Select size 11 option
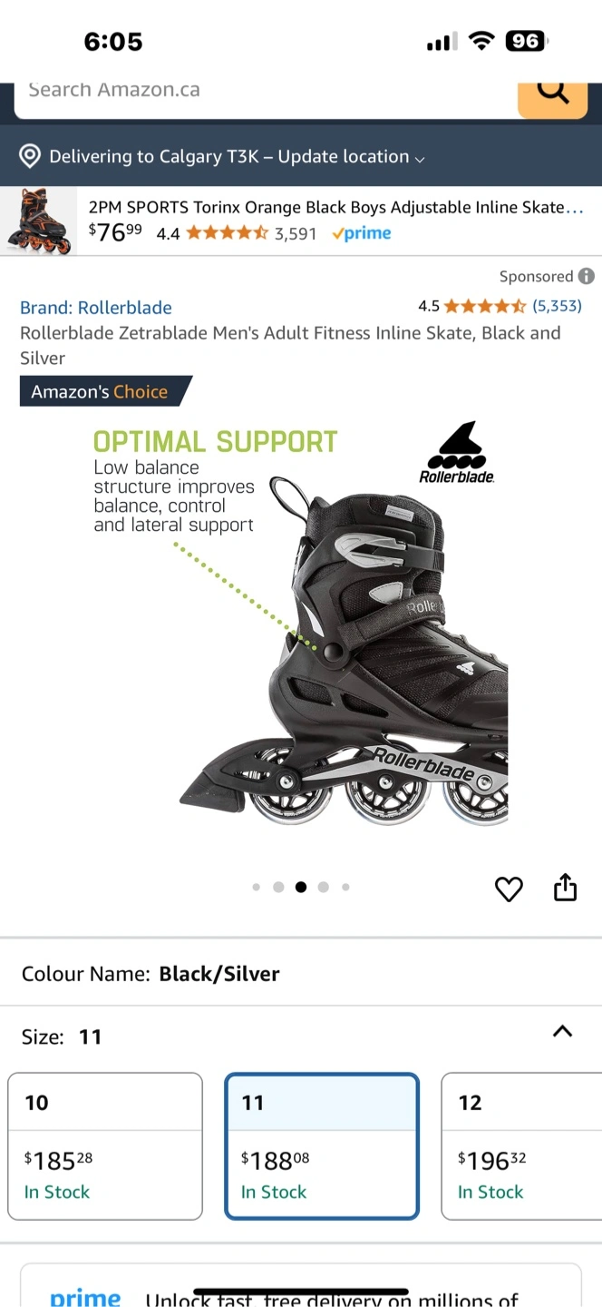The image size is (602, 1307). click(x=322, y=1146)
